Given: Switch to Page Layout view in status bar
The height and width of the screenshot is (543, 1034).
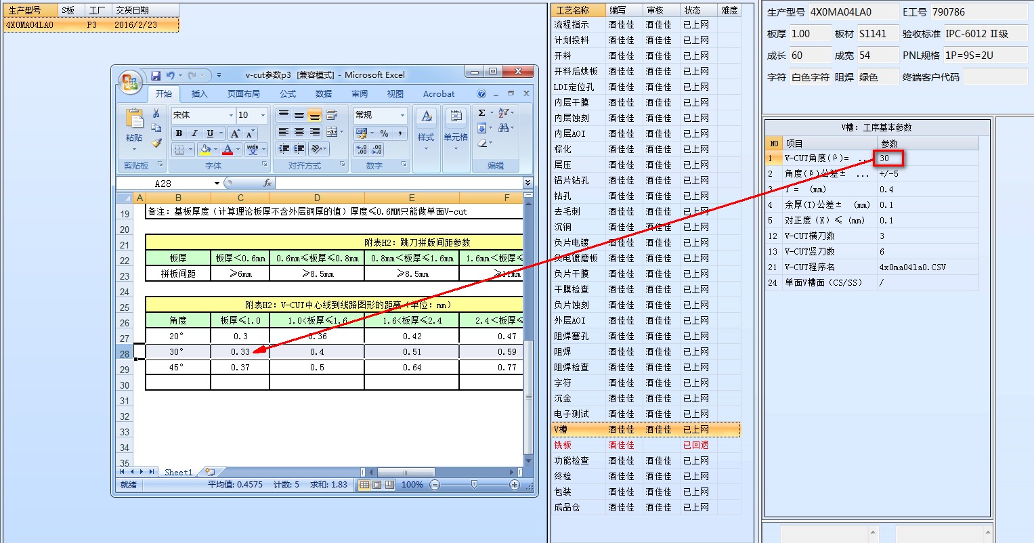Looking at the screenshot, I should [x=376, y=485].
